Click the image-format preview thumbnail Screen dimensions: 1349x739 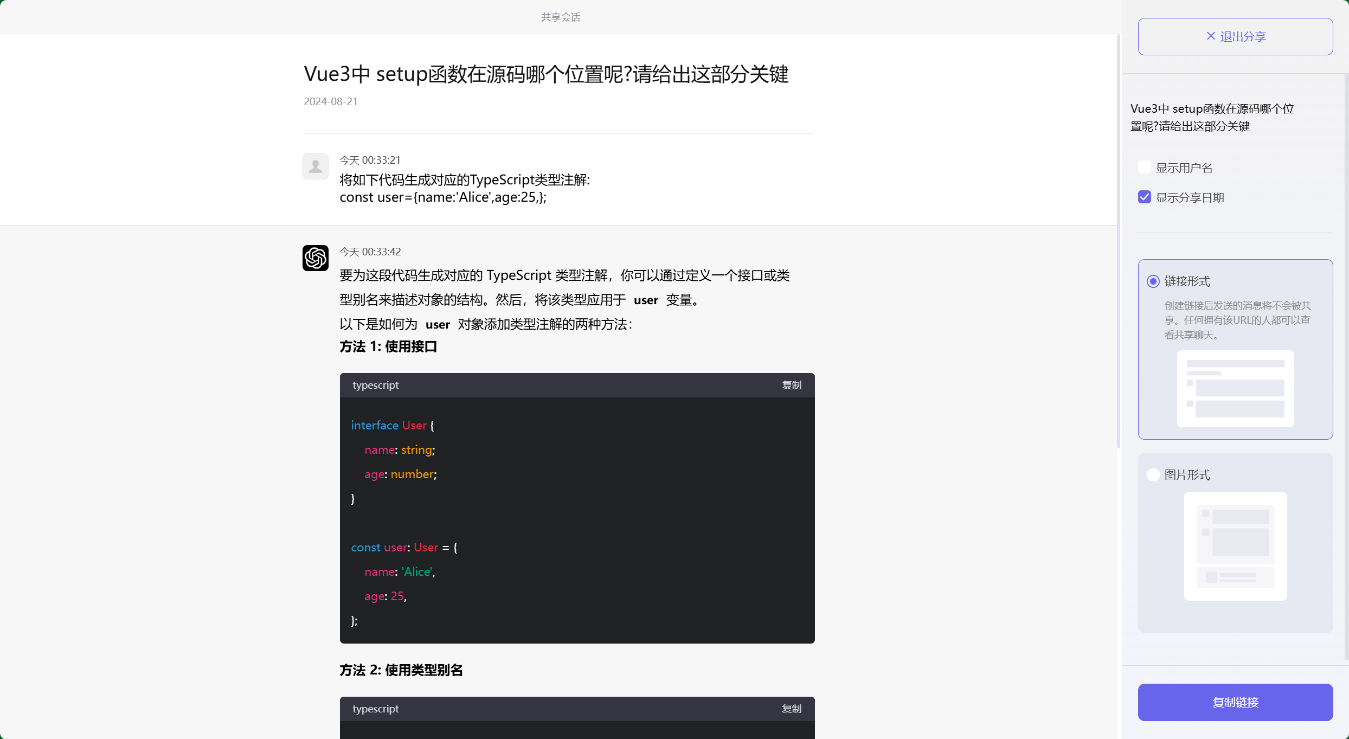(x=1235, y=547)
